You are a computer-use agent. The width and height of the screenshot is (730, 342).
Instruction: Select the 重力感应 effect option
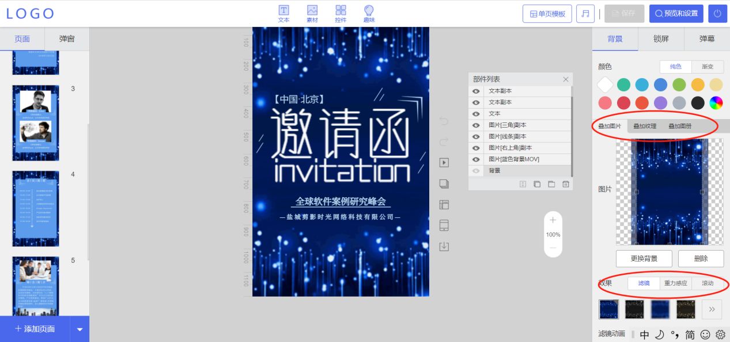(x=676, y=283)
